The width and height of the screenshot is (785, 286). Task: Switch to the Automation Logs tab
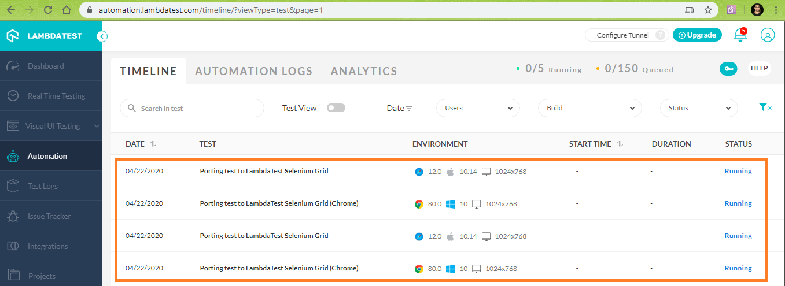pos(253,71)
